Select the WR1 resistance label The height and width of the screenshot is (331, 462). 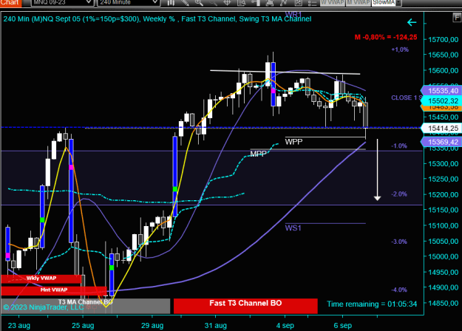293,14
